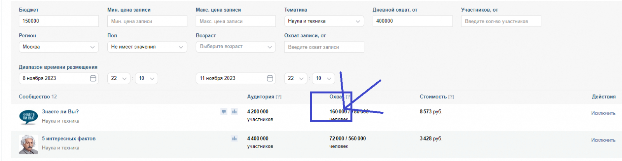622x161 pixels.
Task: Exclude the 5 интересных фактов community
Action: pos(603,140)
